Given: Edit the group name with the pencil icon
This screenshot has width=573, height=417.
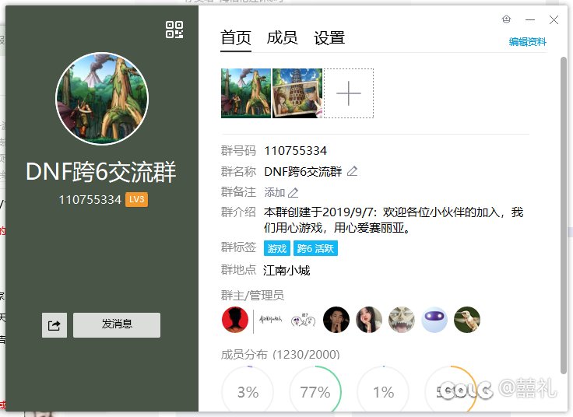Looking at the screenshot, I should [x=352, y=171].
